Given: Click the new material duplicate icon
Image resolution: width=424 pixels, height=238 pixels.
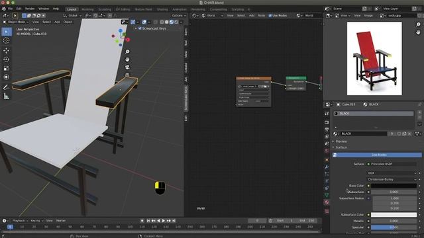Looking at the screenshot, I should click(404, 134).
